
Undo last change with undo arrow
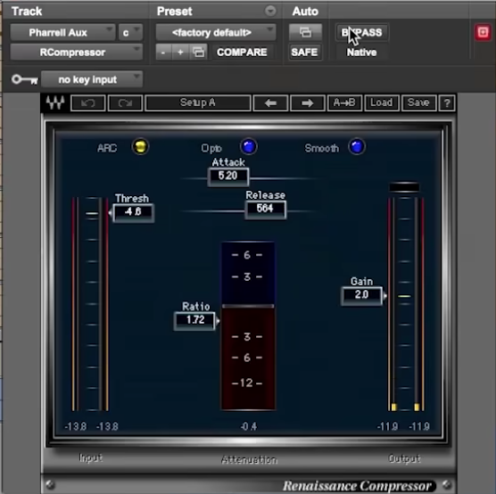pyautogui.click(x=88, y=103)
